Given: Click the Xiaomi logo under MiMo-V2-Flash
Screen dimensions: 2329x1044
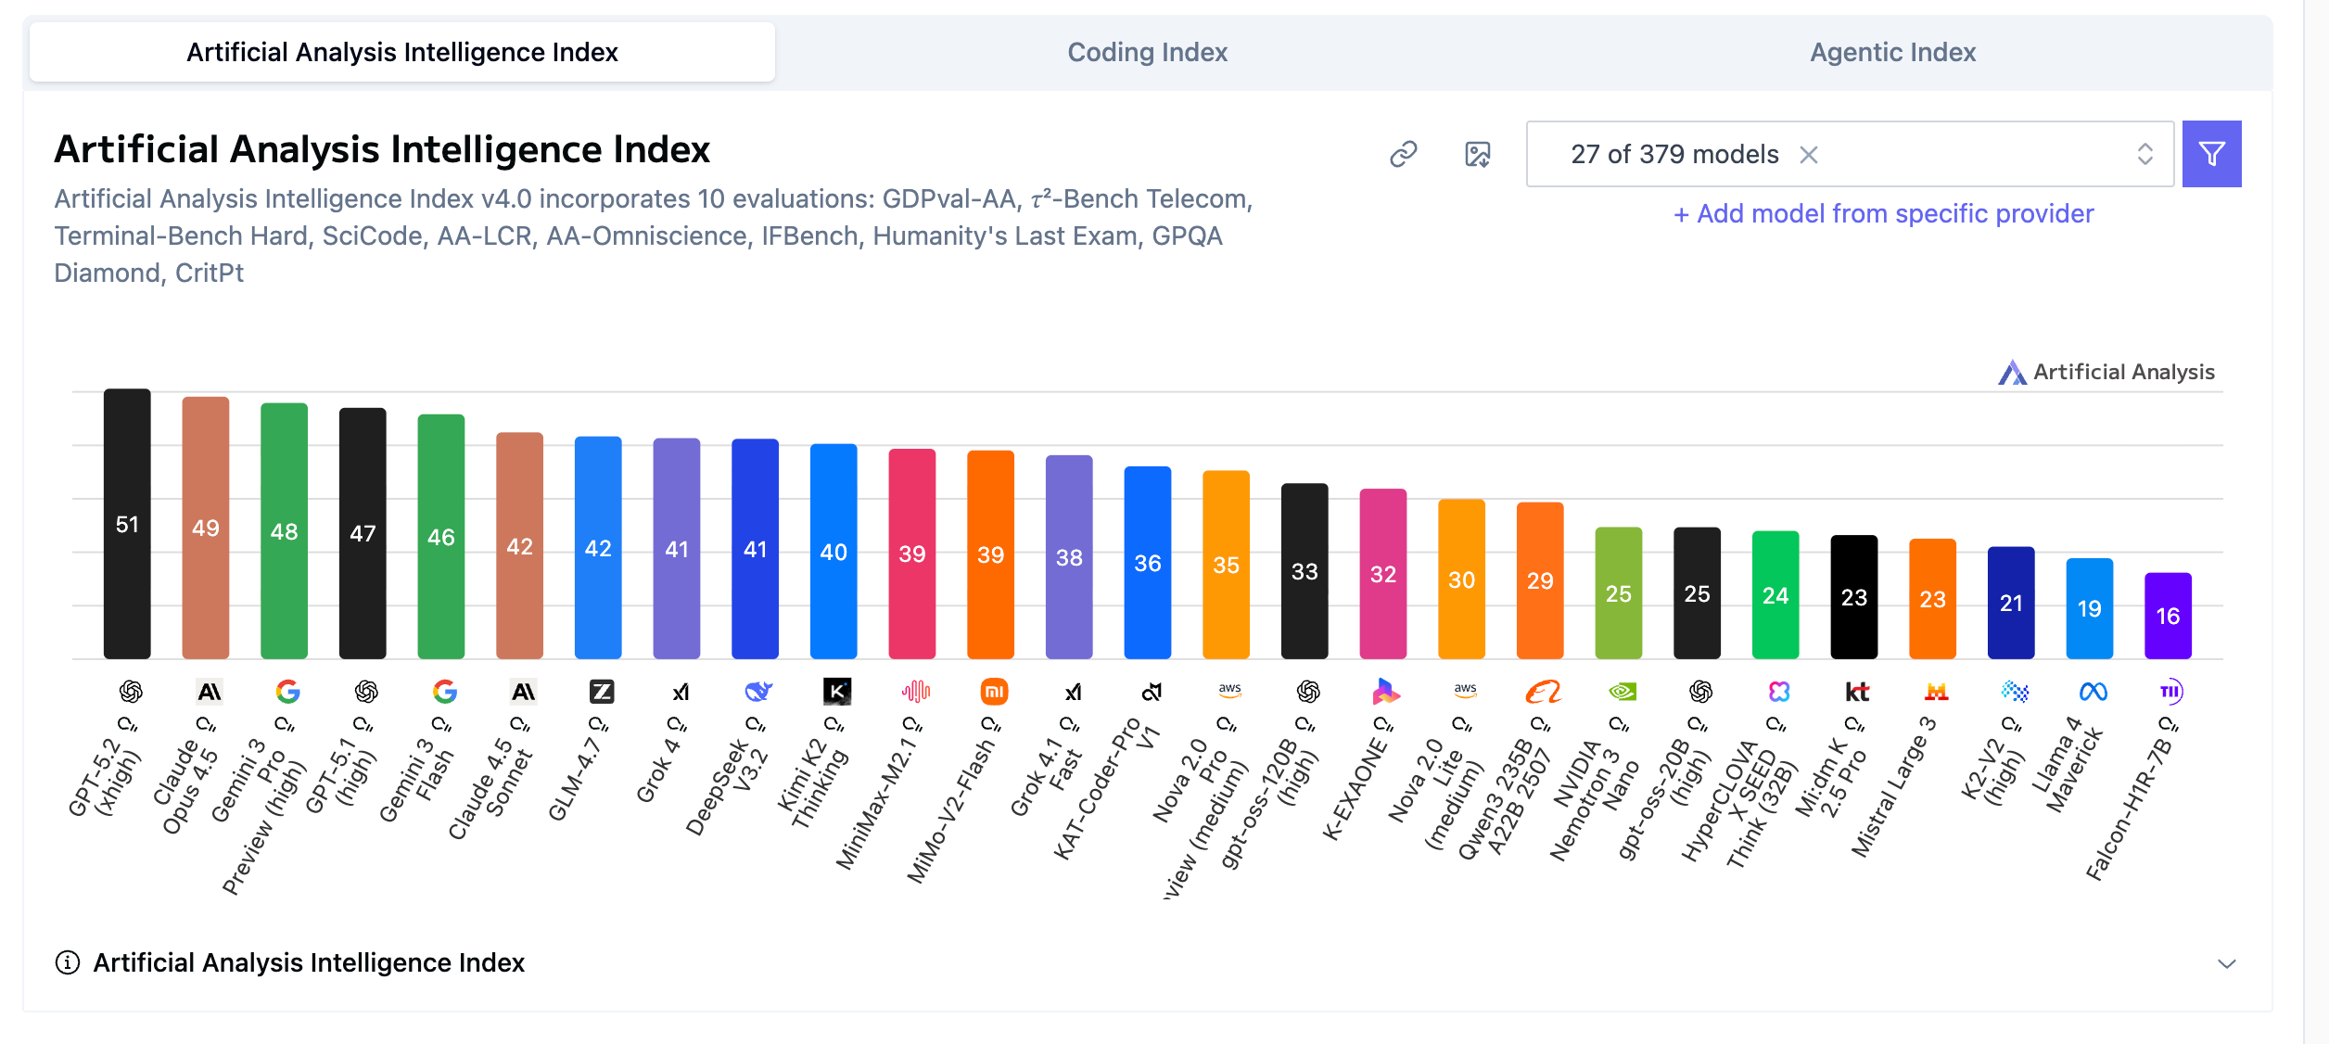Looking at the screenshot, I should 994,692.
